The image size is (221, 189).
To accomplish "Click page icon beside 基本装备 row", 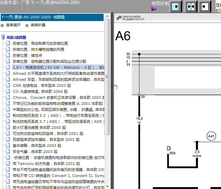I will [x=8, y=145].
